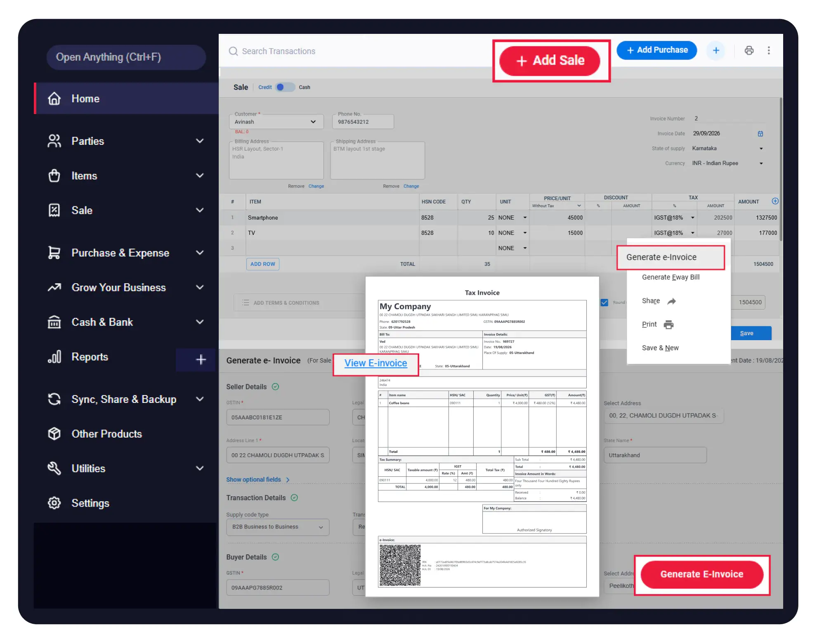Click the ADD ROW button
Image resolution: width=817 pixels, height=644 pixels.
click(263, 264)
